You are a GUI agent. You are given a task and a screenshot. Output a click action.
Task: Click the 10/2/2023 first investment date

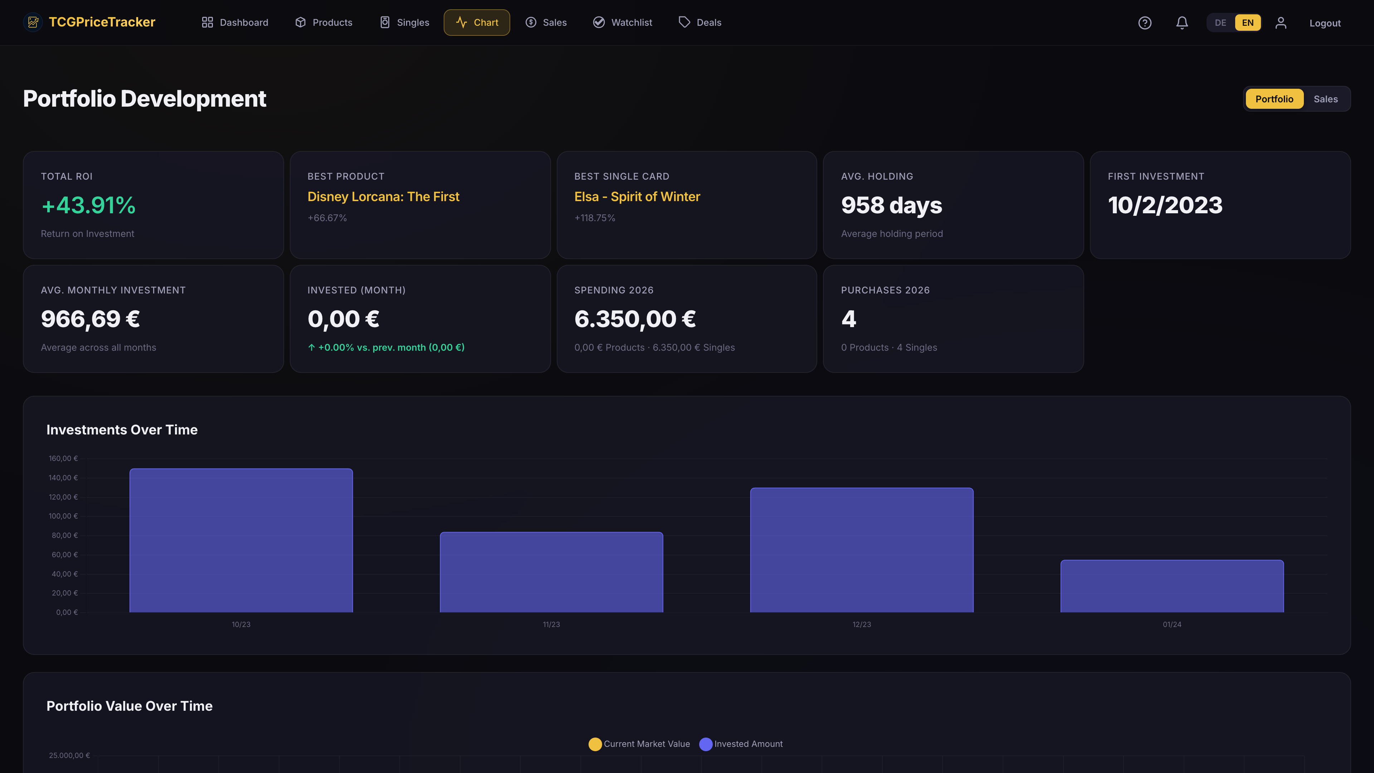click(1165, 205)
